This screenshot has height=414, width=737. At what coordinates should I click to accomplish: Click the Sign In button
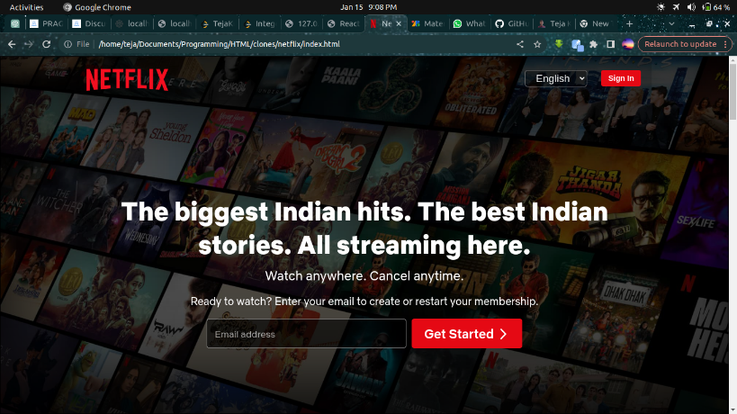pos(621,78)
